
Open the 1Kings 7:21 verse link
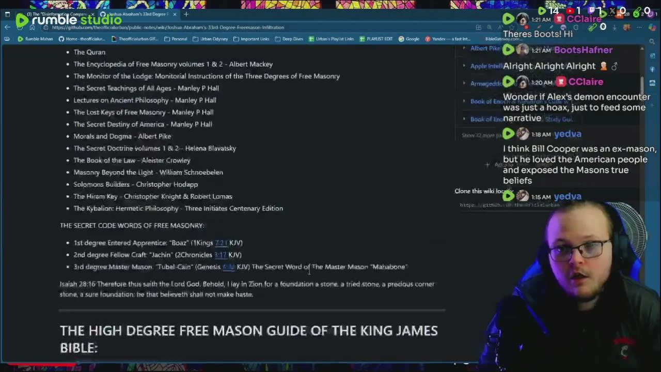click(221, 243)
